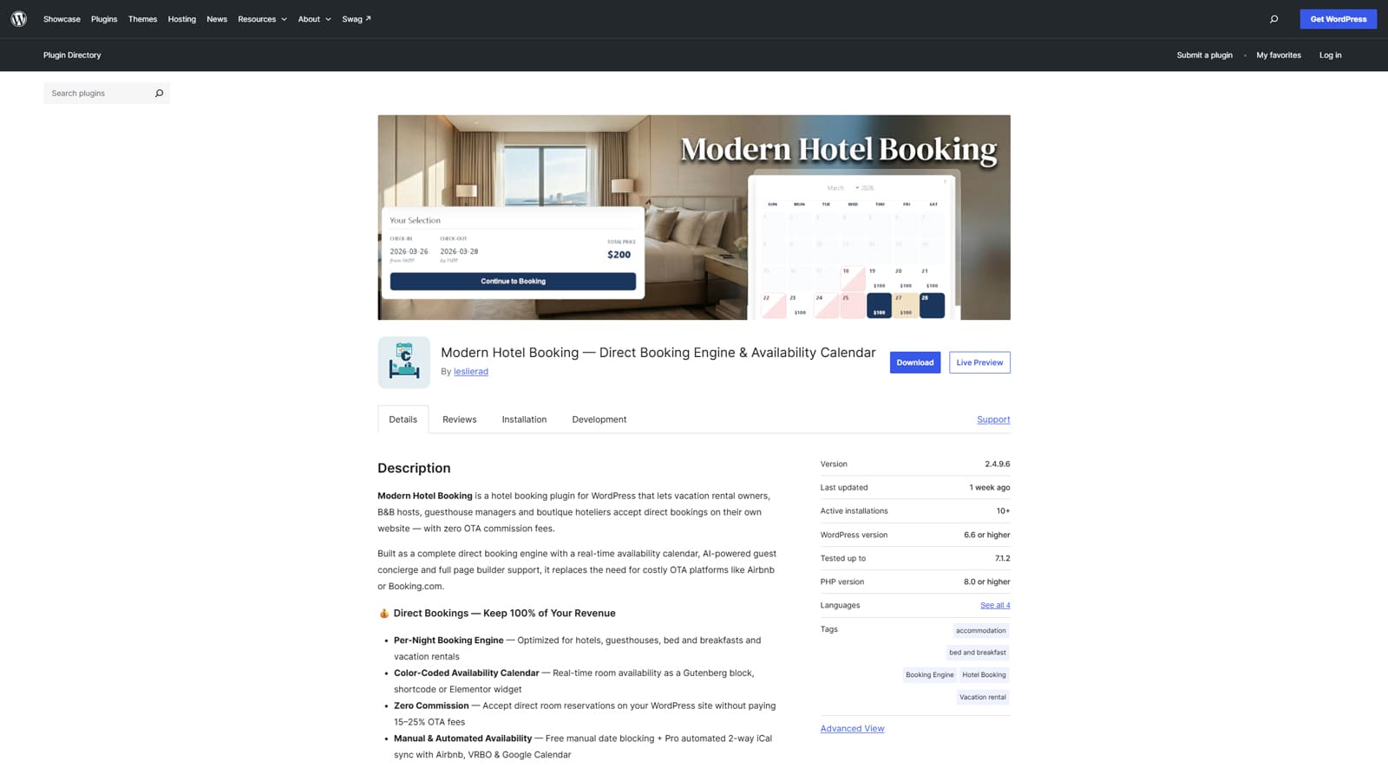Click the version number 2.4.9.6

(x=998, y=465)
